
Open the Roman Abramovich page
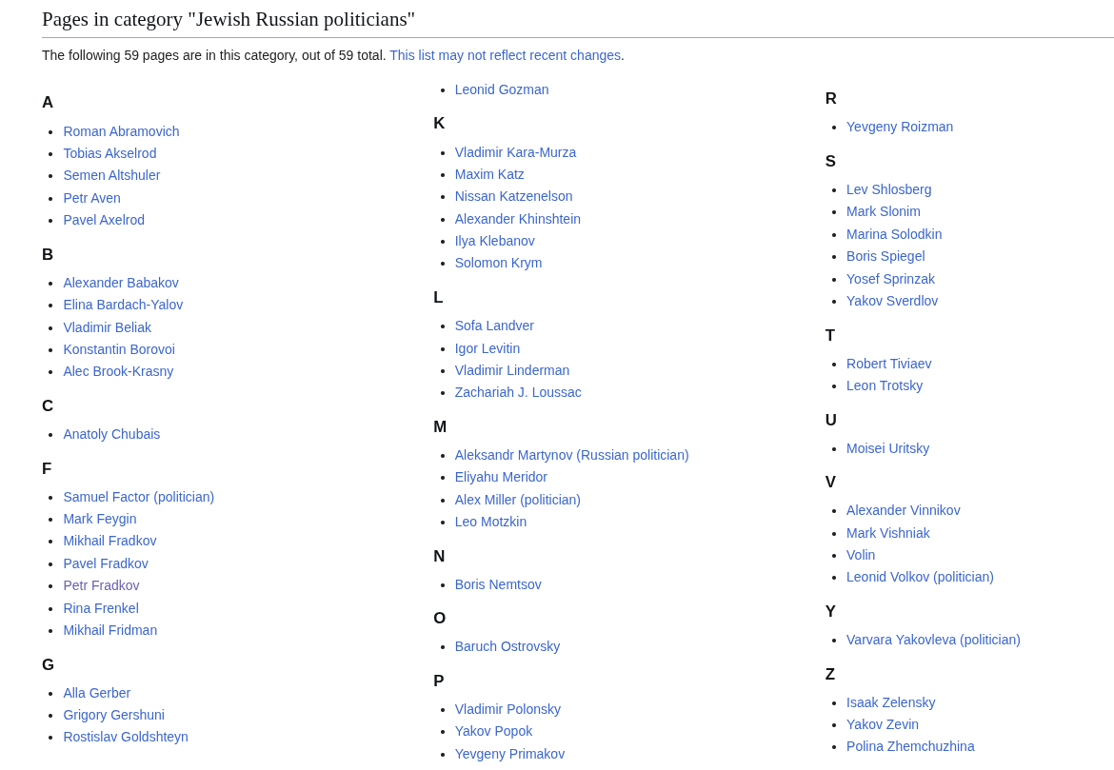(x=121, y=131)
